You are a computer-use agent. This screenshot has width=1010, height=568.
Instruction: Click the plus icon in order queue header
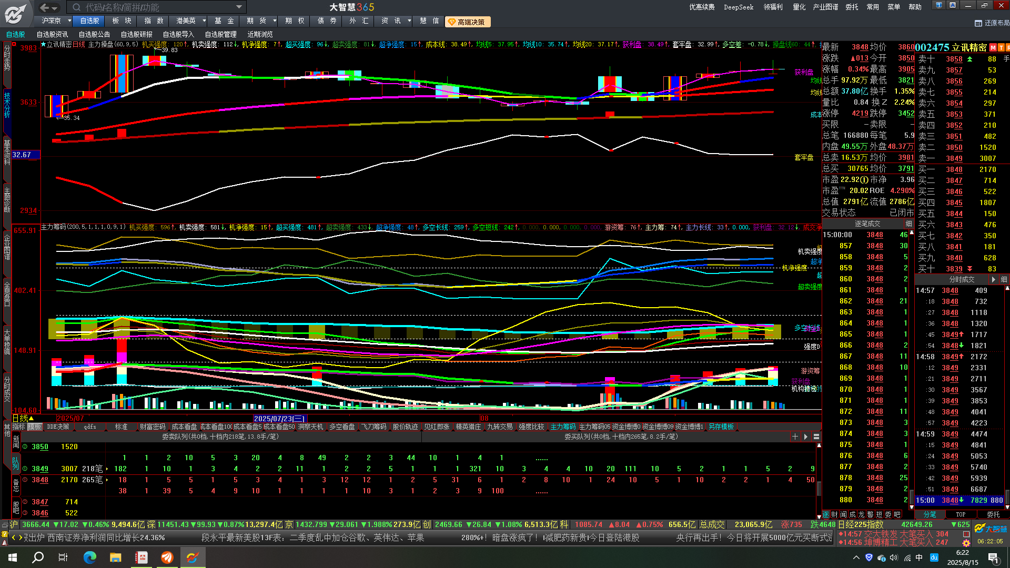[795, 437]
